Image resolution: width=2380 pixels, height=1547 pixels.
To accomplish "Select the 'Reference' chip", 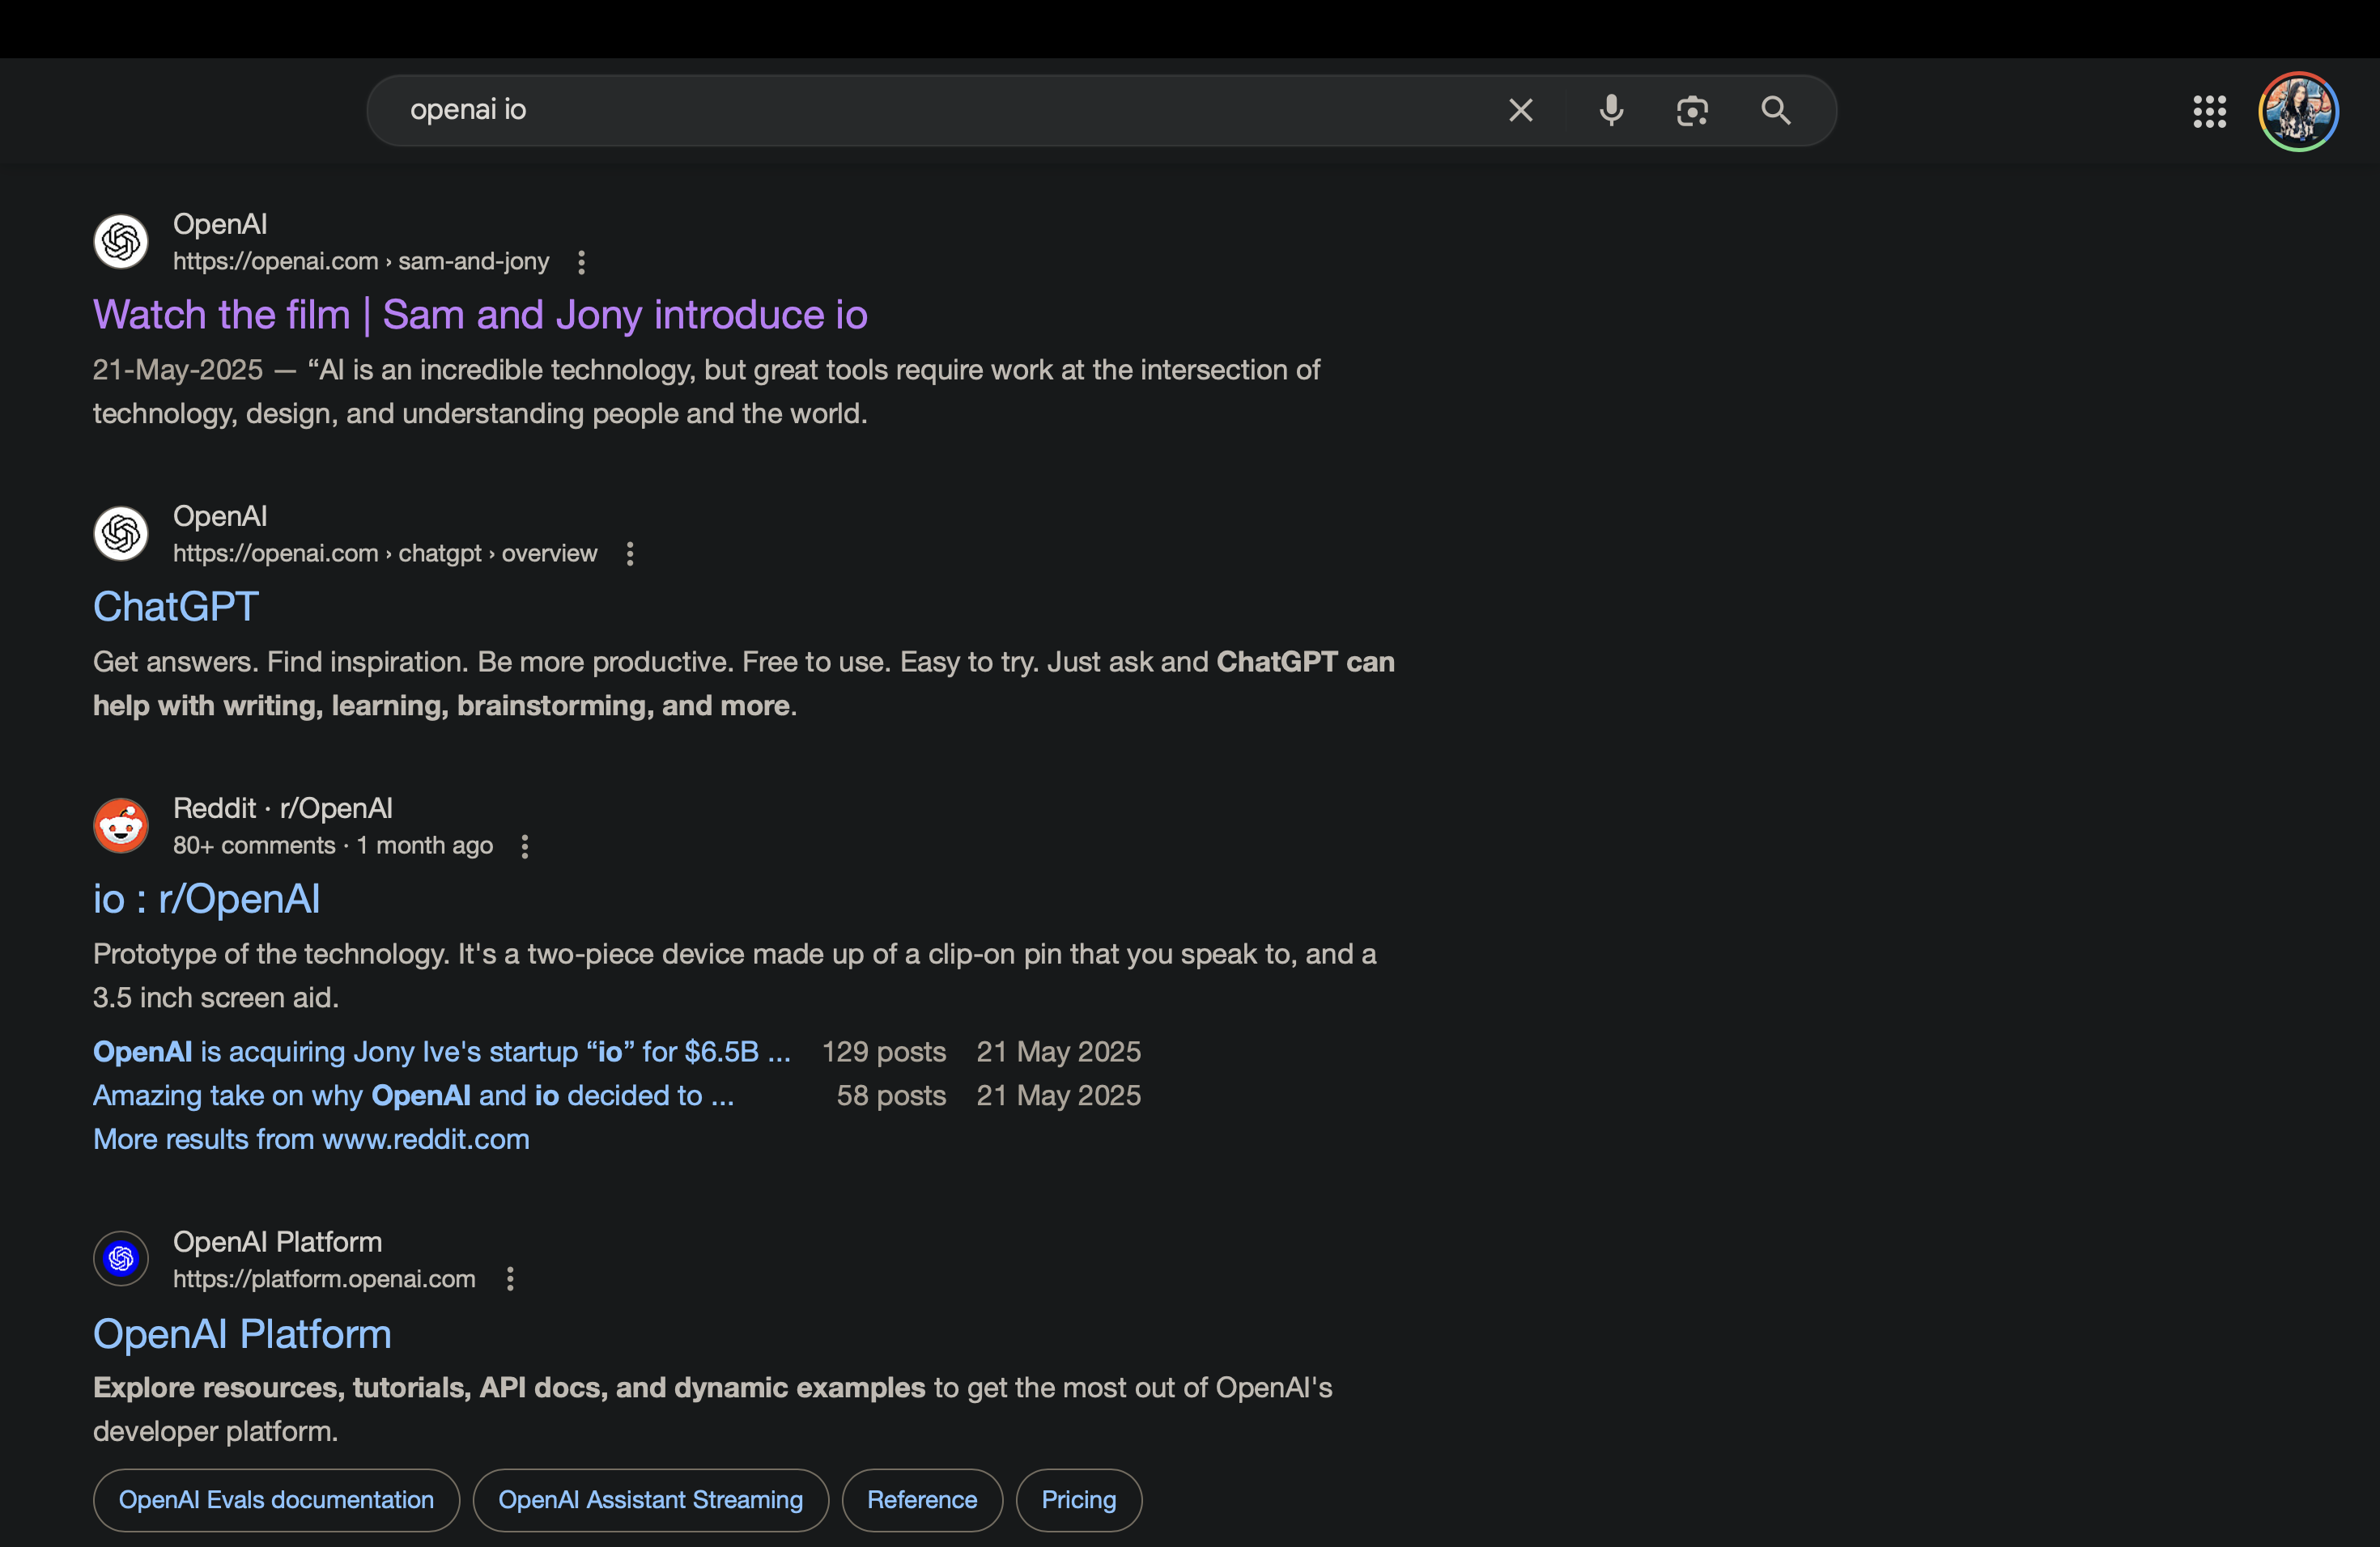I will point(922,1500).
